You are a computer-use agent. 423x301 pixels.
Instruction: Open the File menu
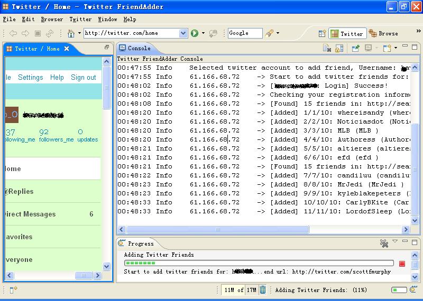[x=9, y=19]
